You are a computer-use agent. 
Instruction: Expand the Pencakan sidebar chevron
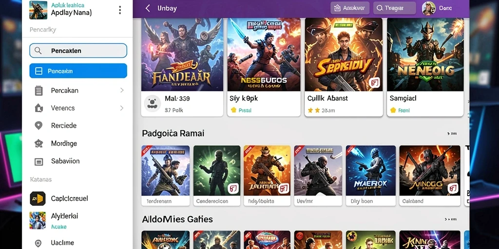122,90
